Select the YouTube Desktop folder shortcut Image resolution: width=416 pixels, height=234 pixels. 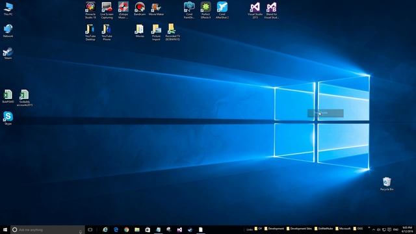point(90,32)
